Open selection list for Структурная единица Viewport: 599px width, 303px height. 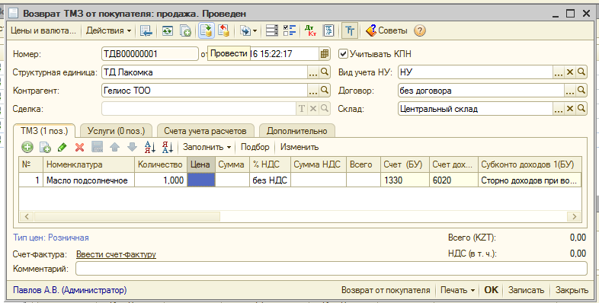313,72
